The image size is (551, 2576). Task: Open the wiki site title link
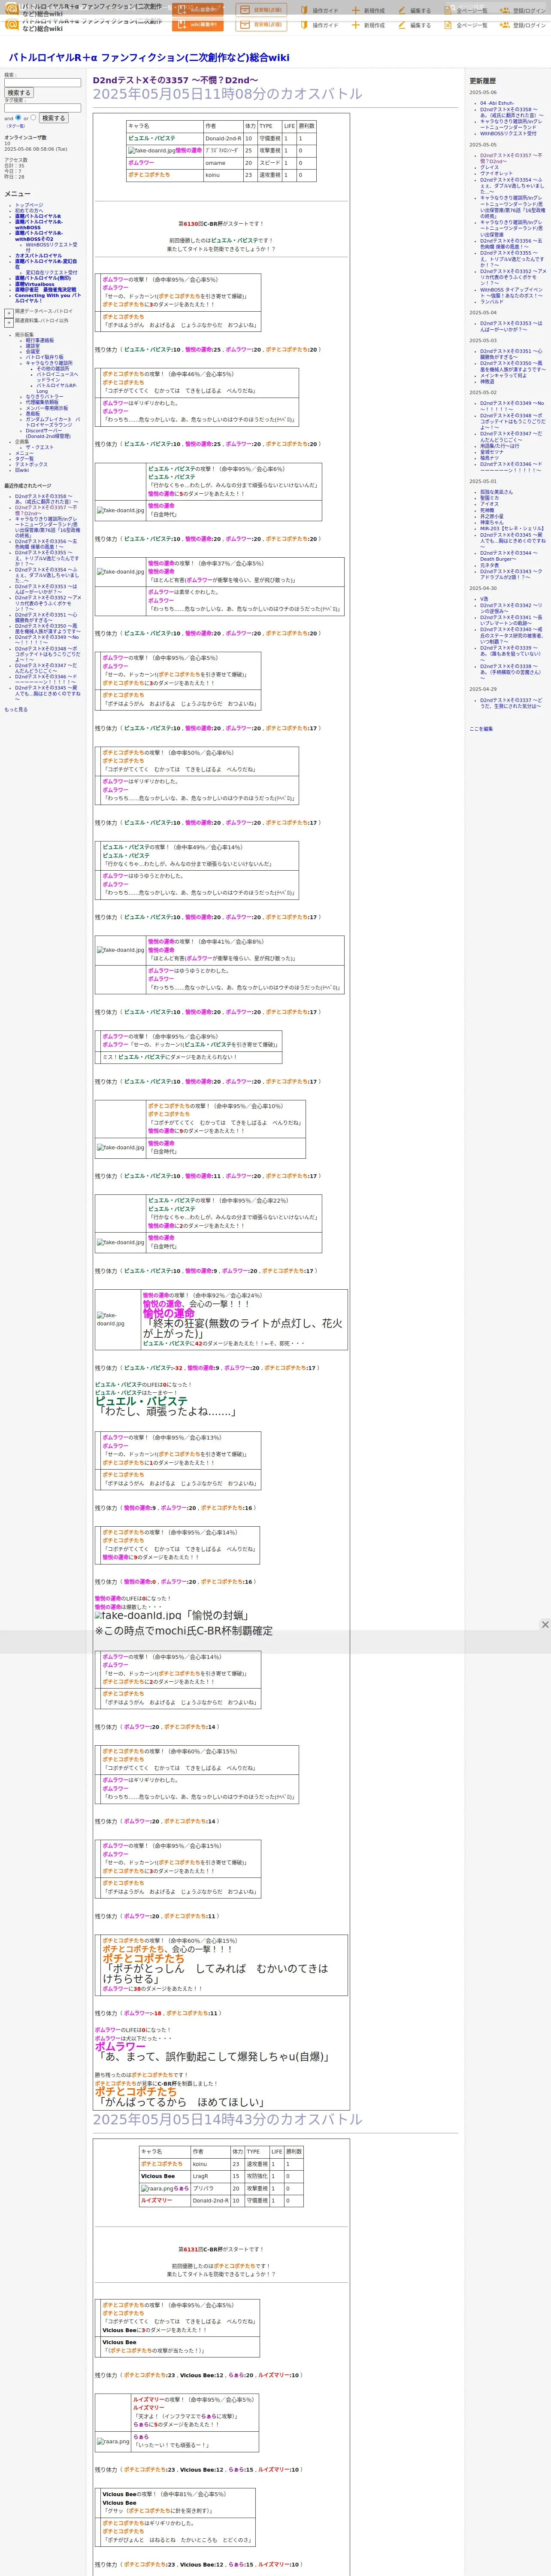[149, 58]
